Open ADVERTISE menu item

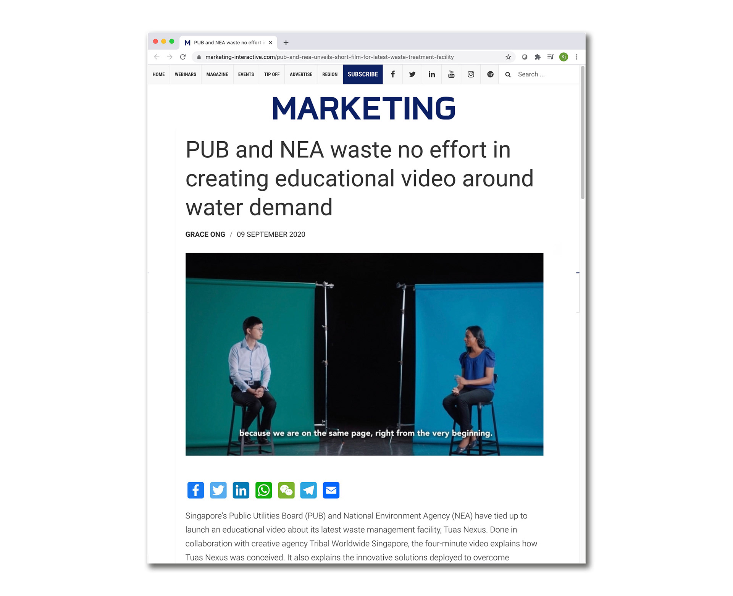(x=301, y=74)
